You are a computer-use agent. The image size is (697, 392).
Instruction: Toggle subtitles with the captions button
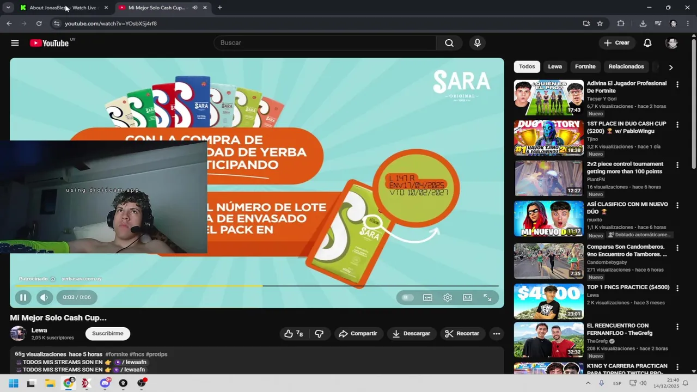pyautogui.click(x=427, y=297)
